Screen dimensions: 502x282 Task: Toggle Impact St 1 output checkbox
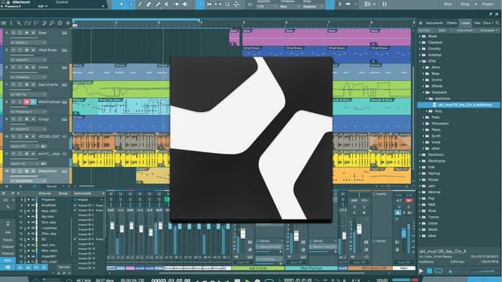coord(75,205)
